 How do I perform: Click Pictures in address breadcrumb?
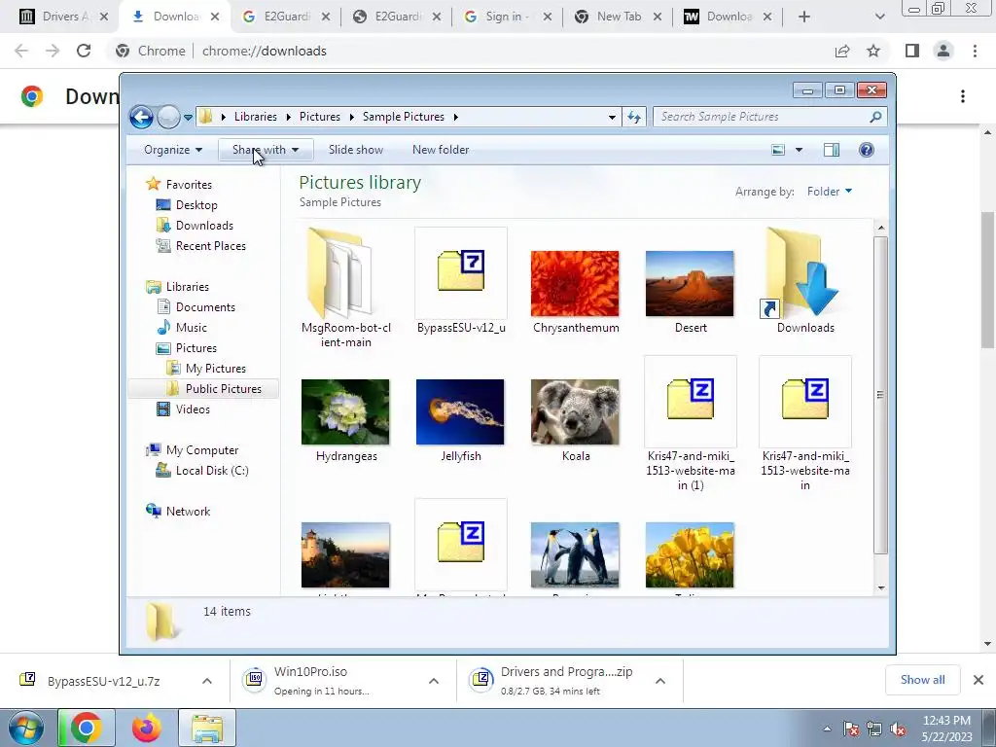(319, 117)
